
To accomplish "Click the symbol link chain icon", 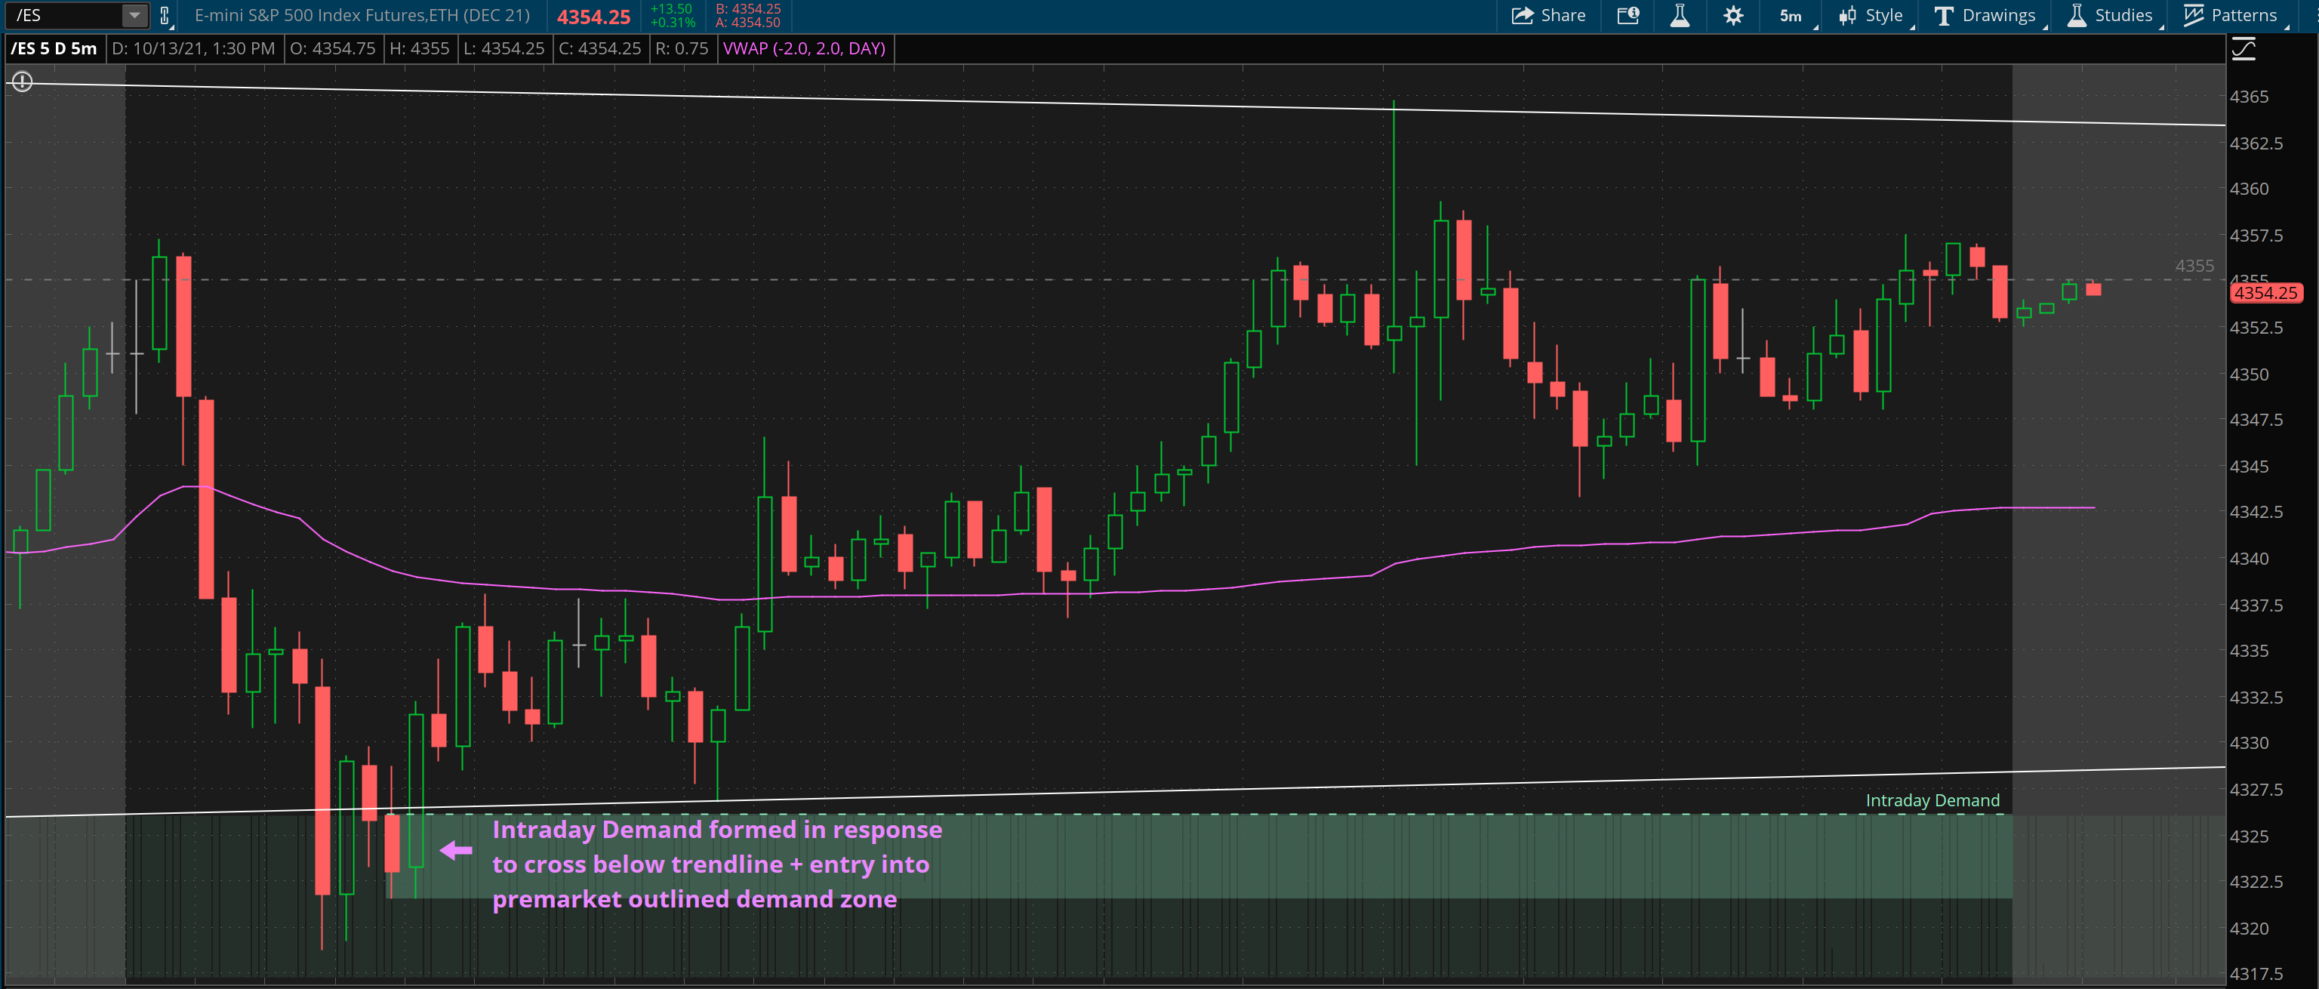I will 163,15.
